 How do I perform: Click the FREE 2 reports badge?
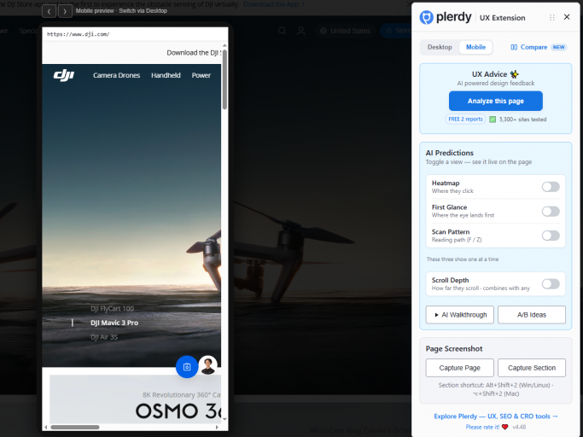coord(465,119)
